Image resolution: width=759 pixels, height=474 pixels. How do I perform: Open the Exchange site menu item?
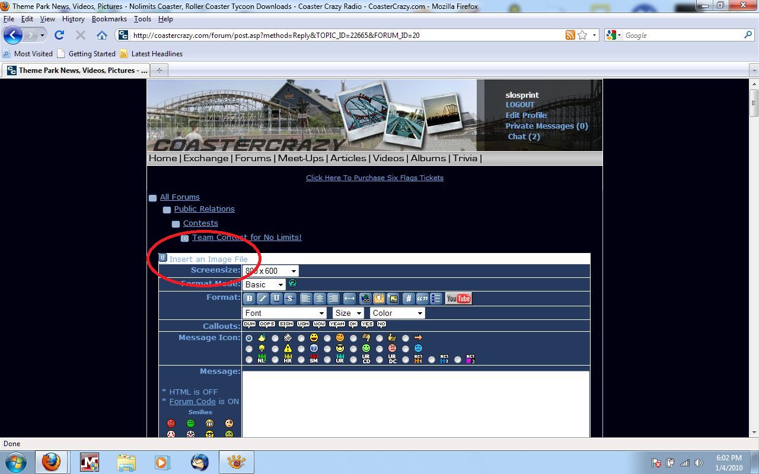pyautogui.click(x=206, y=158)
